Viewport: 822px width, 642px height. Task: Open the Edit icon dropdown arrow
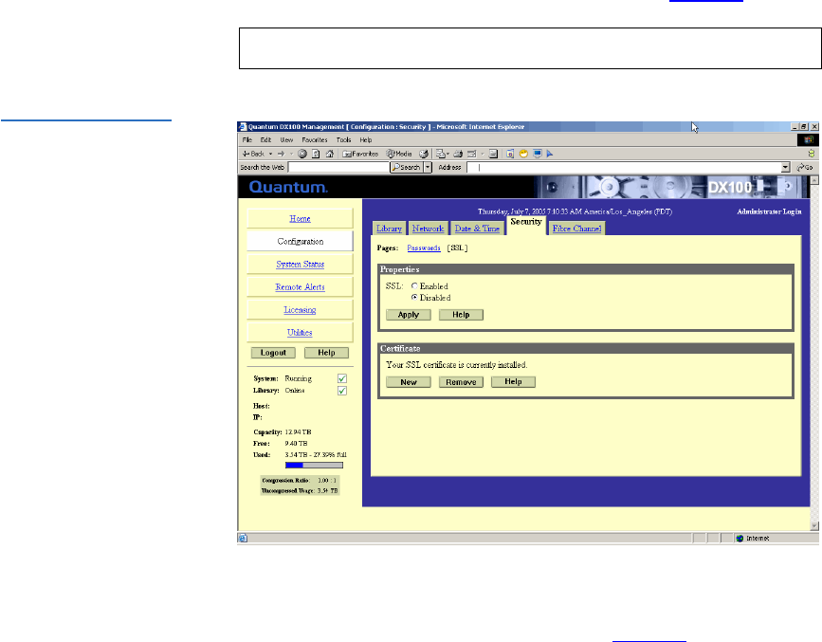(x=482, y=154)
